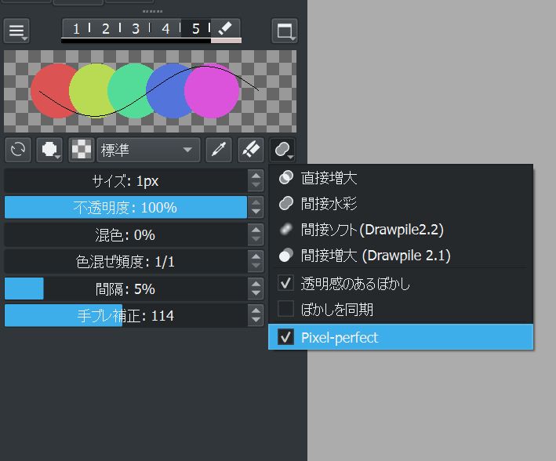The height and width of the screenshot is (461, 556).
Task: Toggle the pen pressure feather icon
Action: pos(251,150)
